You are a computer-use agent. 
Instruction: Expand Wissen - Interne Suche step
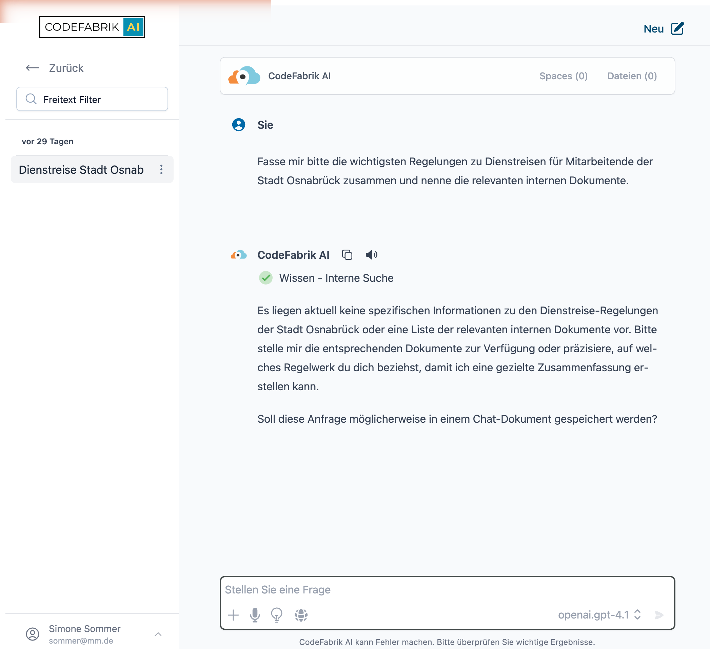[336, 278]
